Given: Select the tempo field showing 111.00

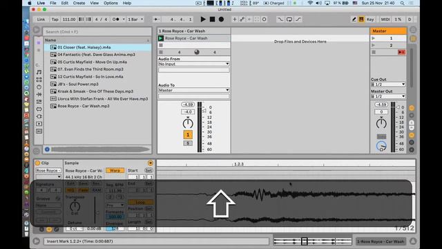Looking at the screenshot, I should click(69, 19).
